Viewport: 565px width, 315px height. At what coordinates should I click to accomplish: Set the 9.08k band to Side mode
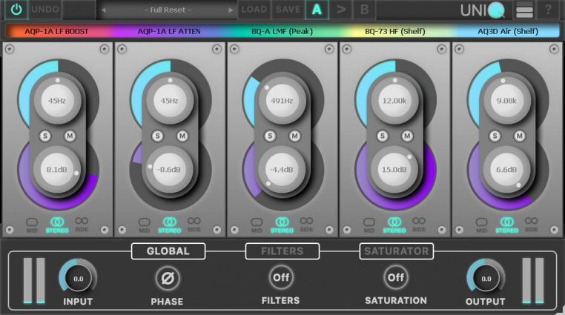click(532, 224)
